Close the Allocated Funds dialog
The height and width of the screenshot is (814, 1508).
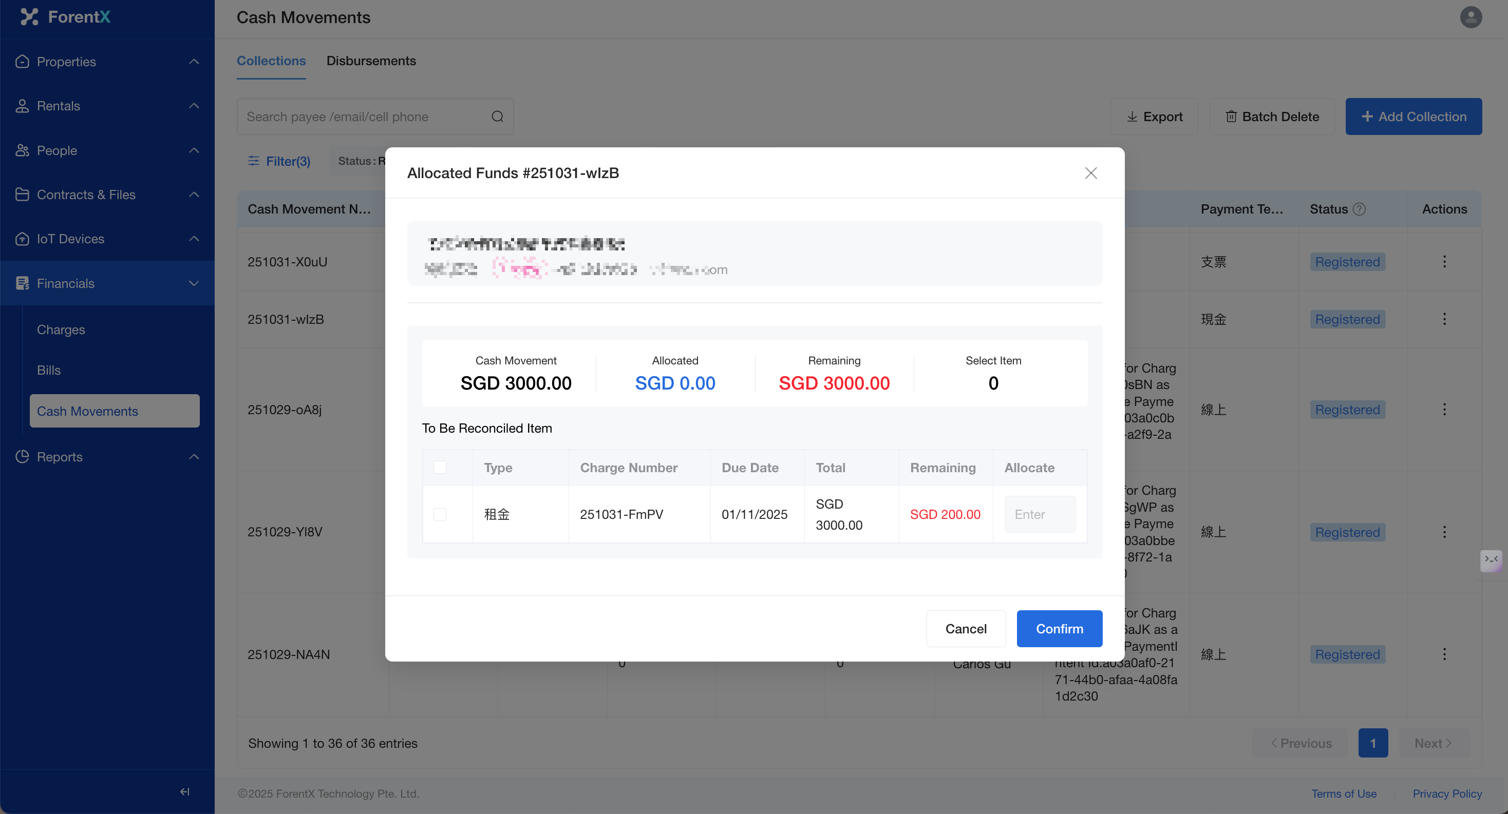point(1090,173)
